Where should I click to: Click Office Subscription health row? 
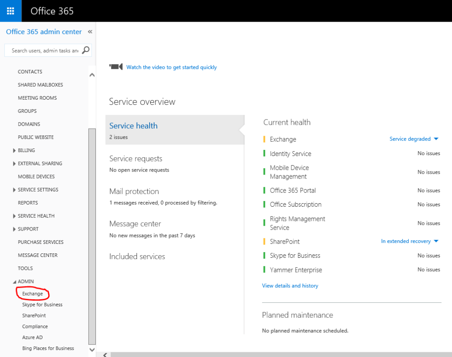pos(352,205)
